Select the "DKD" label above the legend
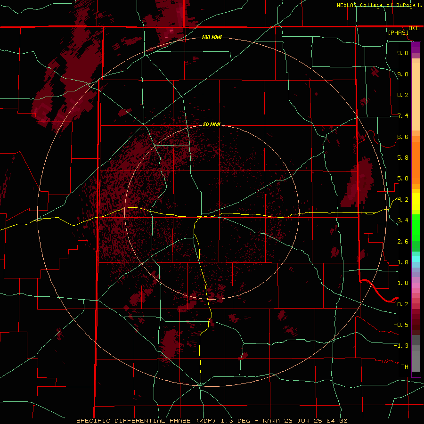The image size is (424, 424). pos(414,28)
